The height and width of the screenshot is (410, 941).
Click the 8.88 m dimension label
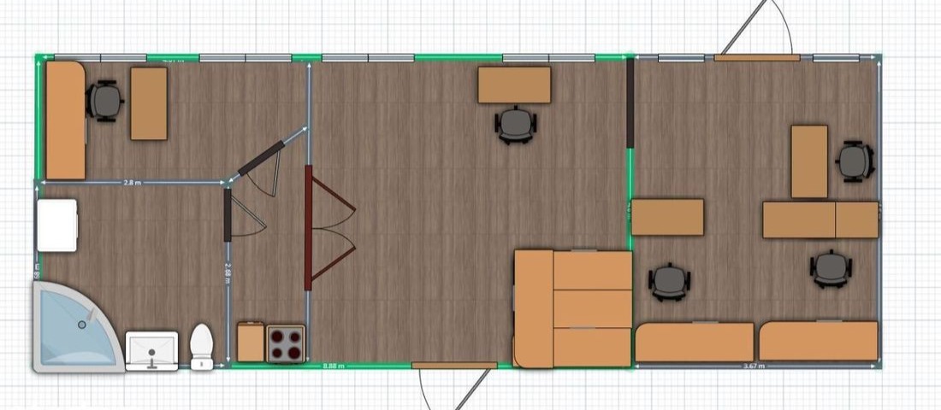334,366
